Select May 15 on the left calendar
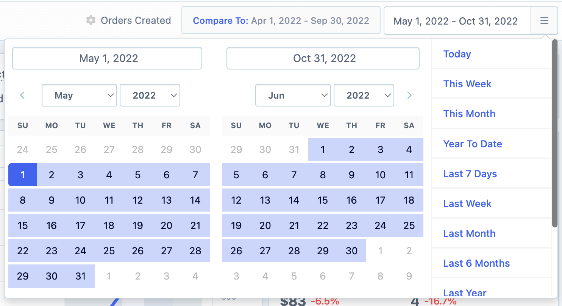This screenshot has width=562, height=306. coord(23,226)
